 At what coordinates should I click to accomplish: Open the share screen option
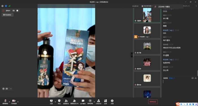pos(51,102)
